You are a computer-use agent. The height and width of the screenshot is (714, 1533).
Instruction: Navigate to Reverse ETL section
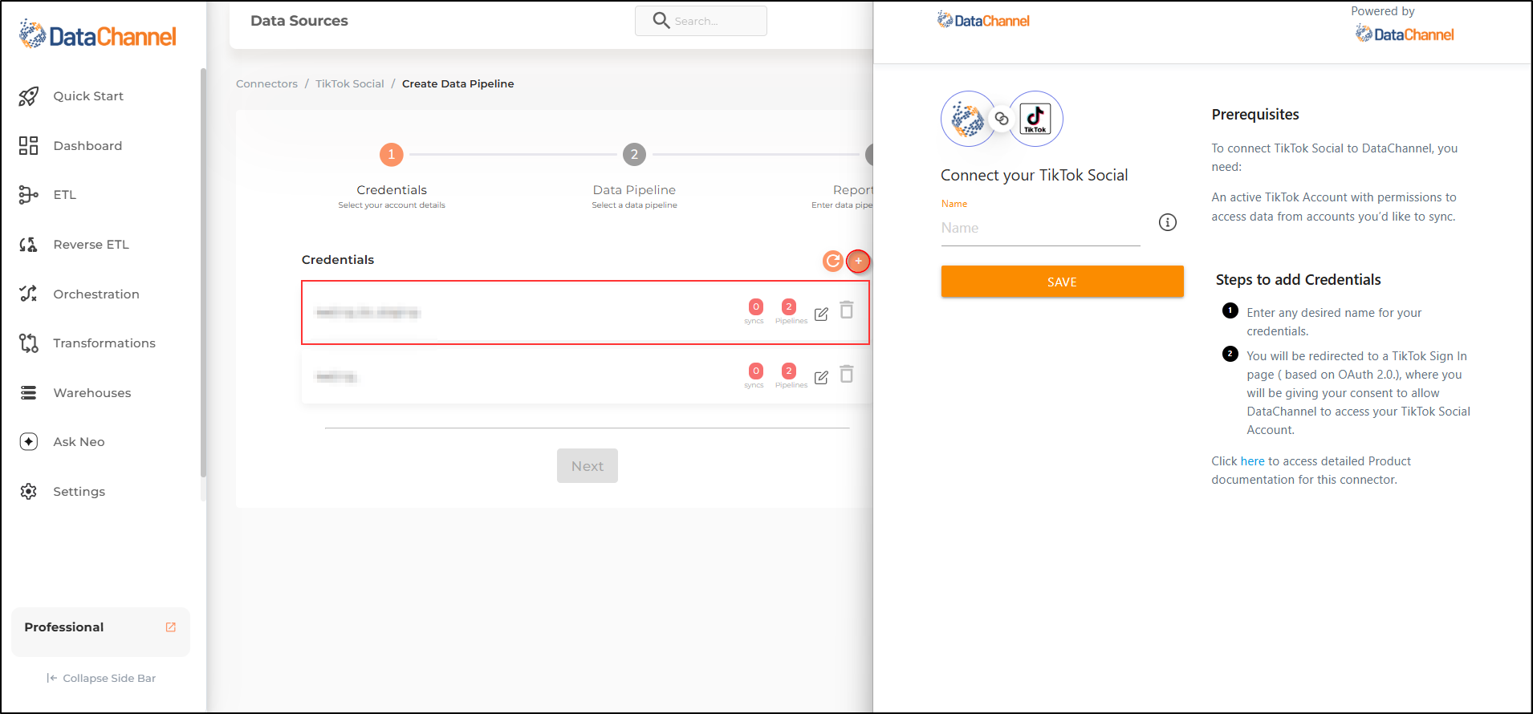click(x=91, y=245)
